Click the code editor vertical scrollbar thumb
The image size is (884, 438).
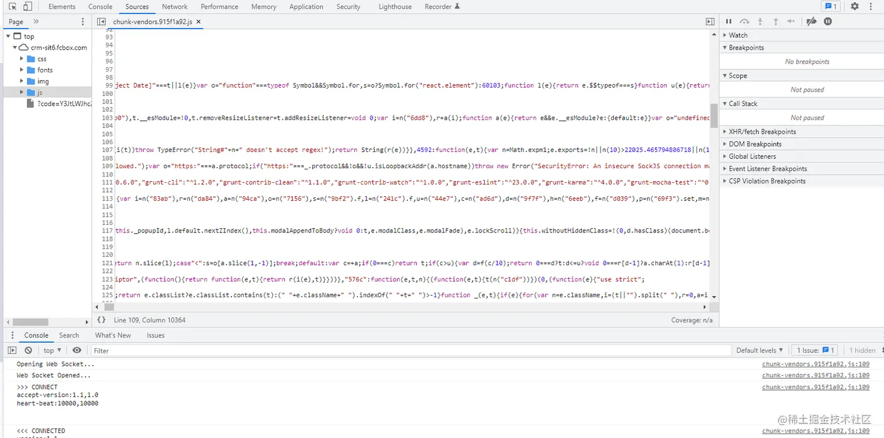[x=713, y=116]
